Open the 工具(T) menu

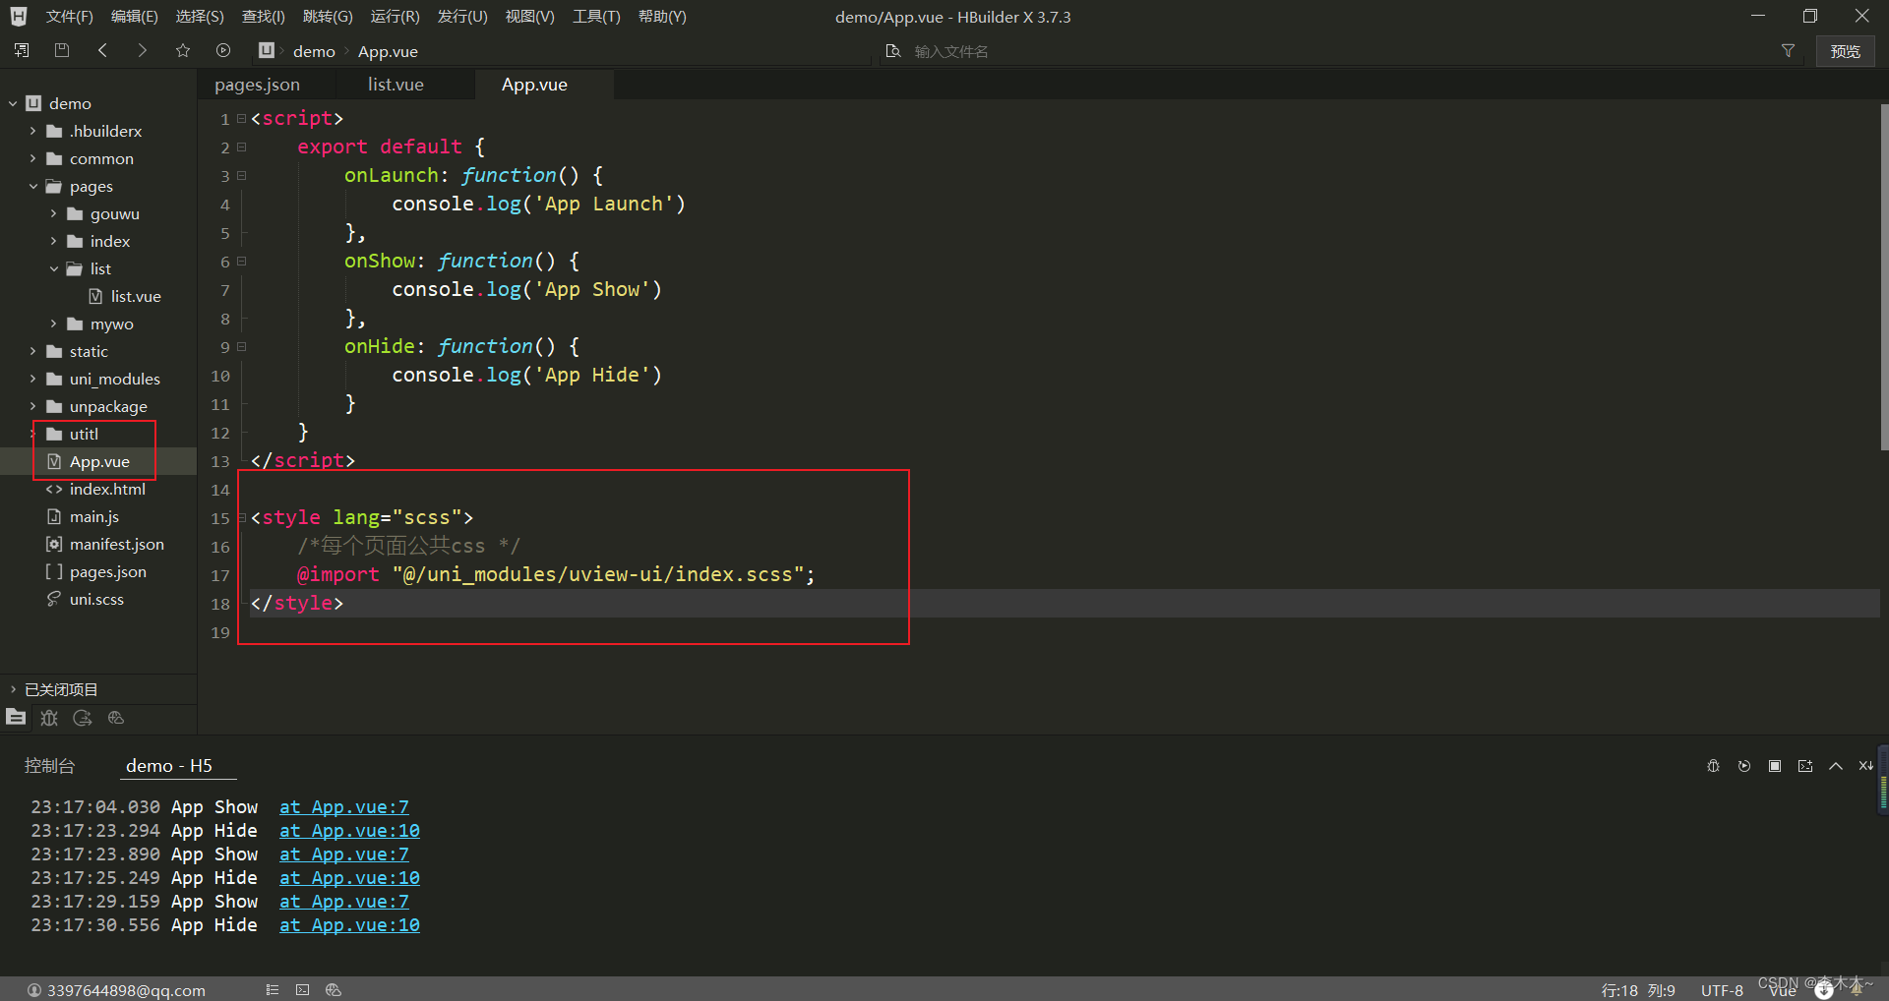tap(596, 17)
